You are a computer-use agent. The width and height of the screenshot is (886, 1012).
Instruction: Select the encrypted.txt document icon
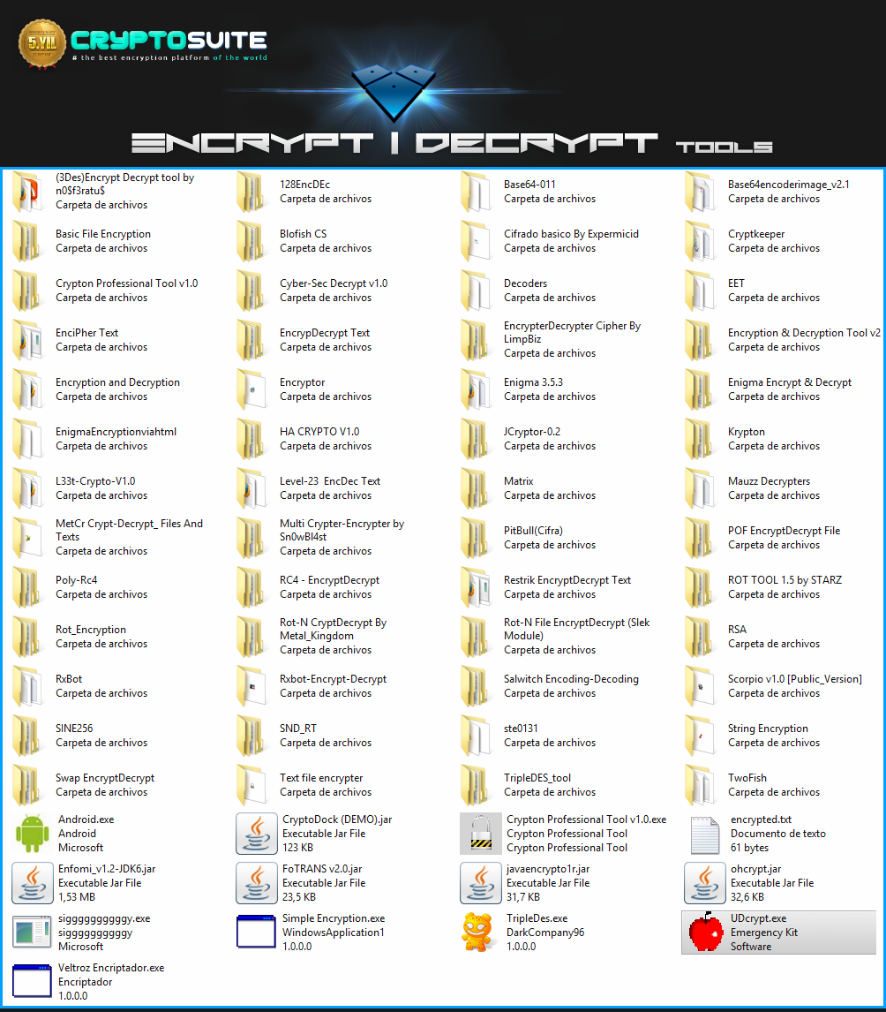coord(705,834)
